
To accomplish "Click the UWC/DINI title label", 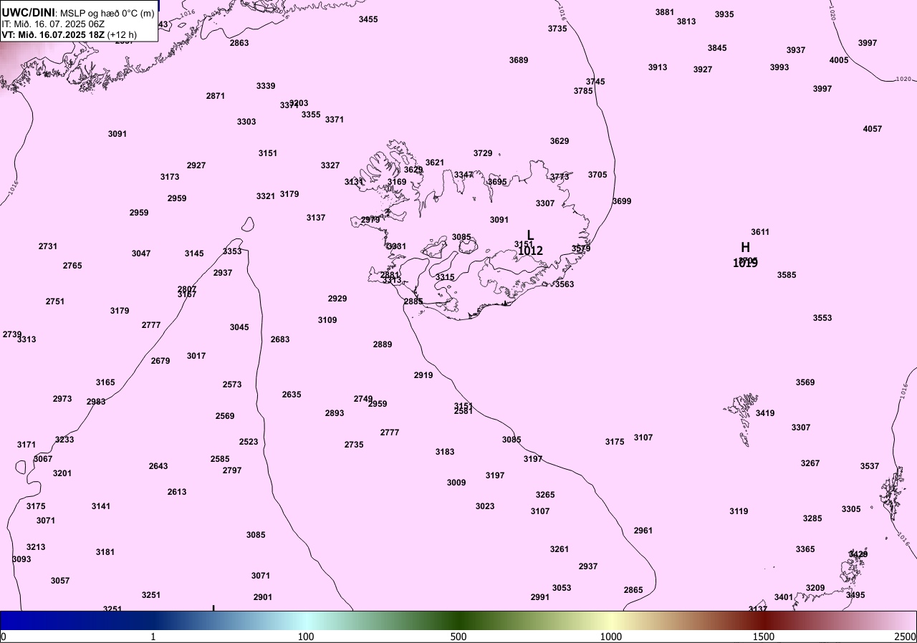I will (x=28, y=12).
